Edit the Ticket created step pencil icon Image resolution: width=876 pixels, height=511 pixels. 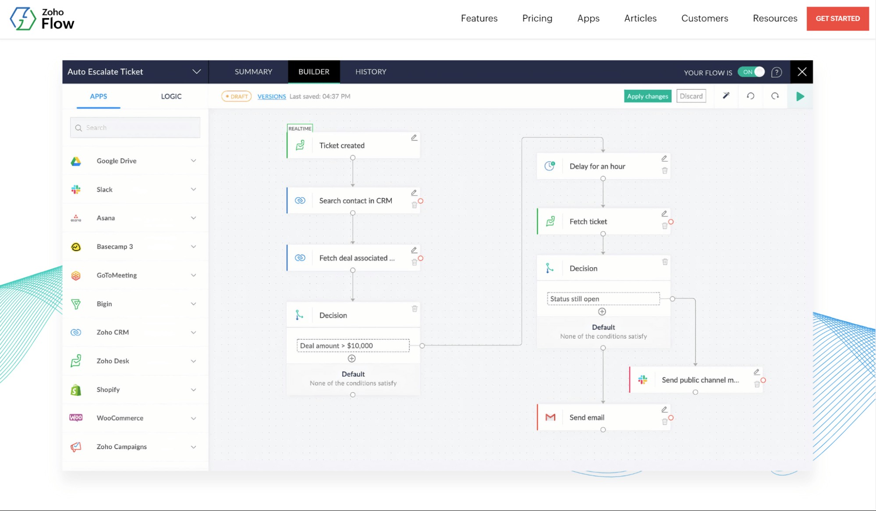tap(414, 137)
